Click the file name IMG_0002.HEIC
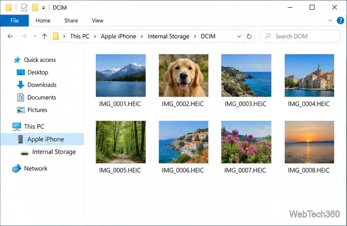The height and width of the screenshot is (226, 347). point(183,104)
